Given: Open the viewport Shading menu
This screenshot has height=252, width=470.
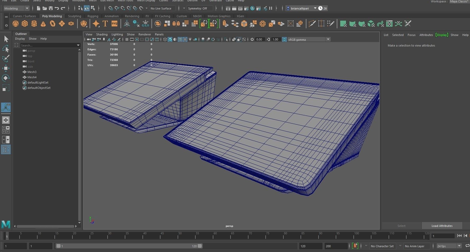Looking at the screenshot, I should (x=102, y=34).
